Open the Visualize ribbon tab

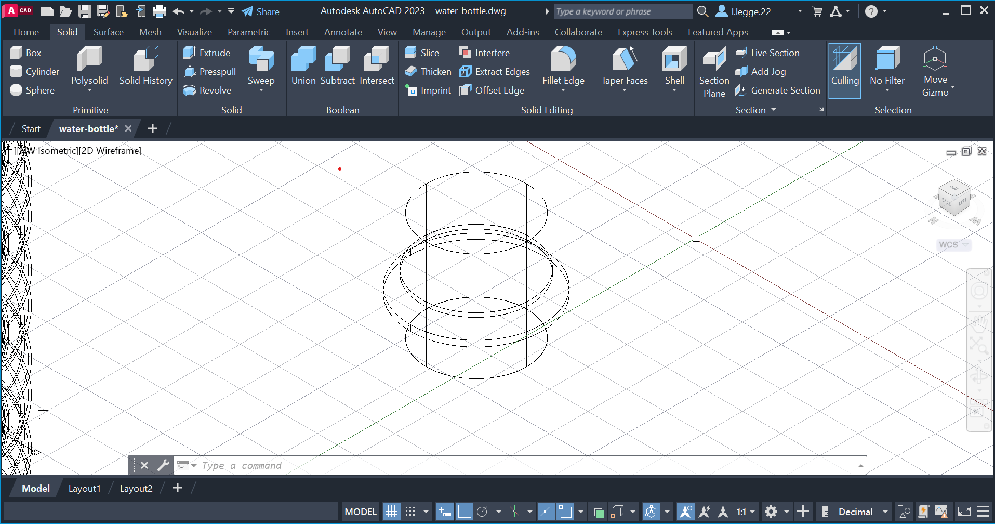194,32
